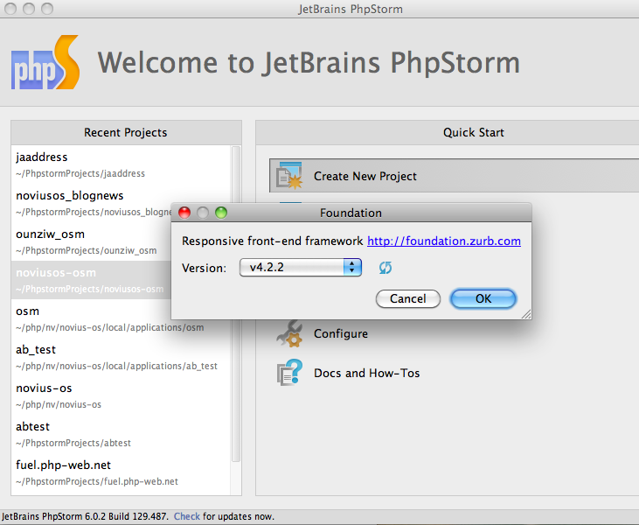Image resolution: width=639 pixels, height=525 pixels.
Task: Refresh the Foundation versions list
Action: tap(385, 268)
